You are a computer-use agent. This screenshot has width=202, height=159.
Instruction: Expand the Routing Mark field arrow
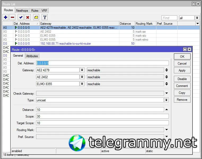point(166,130)
